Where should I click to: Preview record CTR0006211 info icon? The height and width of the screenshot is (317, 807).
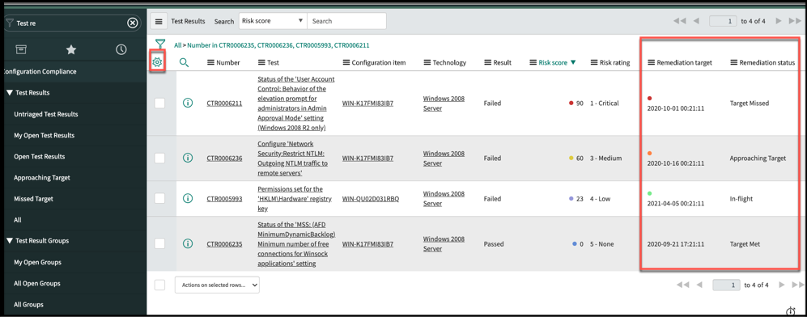pyautogui.click(x=188, y=103)
